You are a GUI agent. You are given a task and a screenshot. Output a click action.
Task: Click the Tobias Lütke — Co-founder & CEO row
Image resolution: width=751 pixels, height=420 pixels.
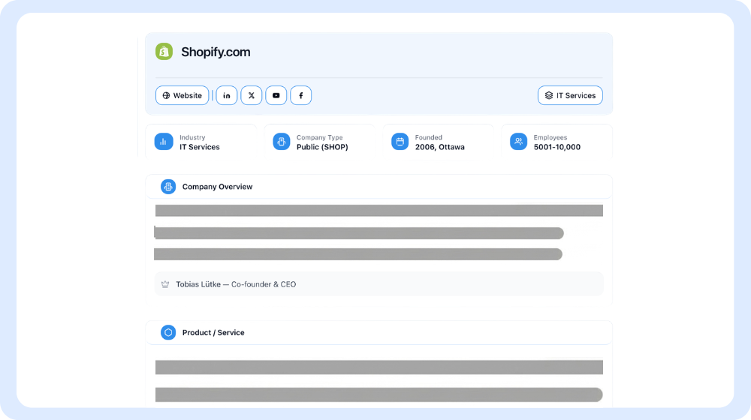point(379,284)
